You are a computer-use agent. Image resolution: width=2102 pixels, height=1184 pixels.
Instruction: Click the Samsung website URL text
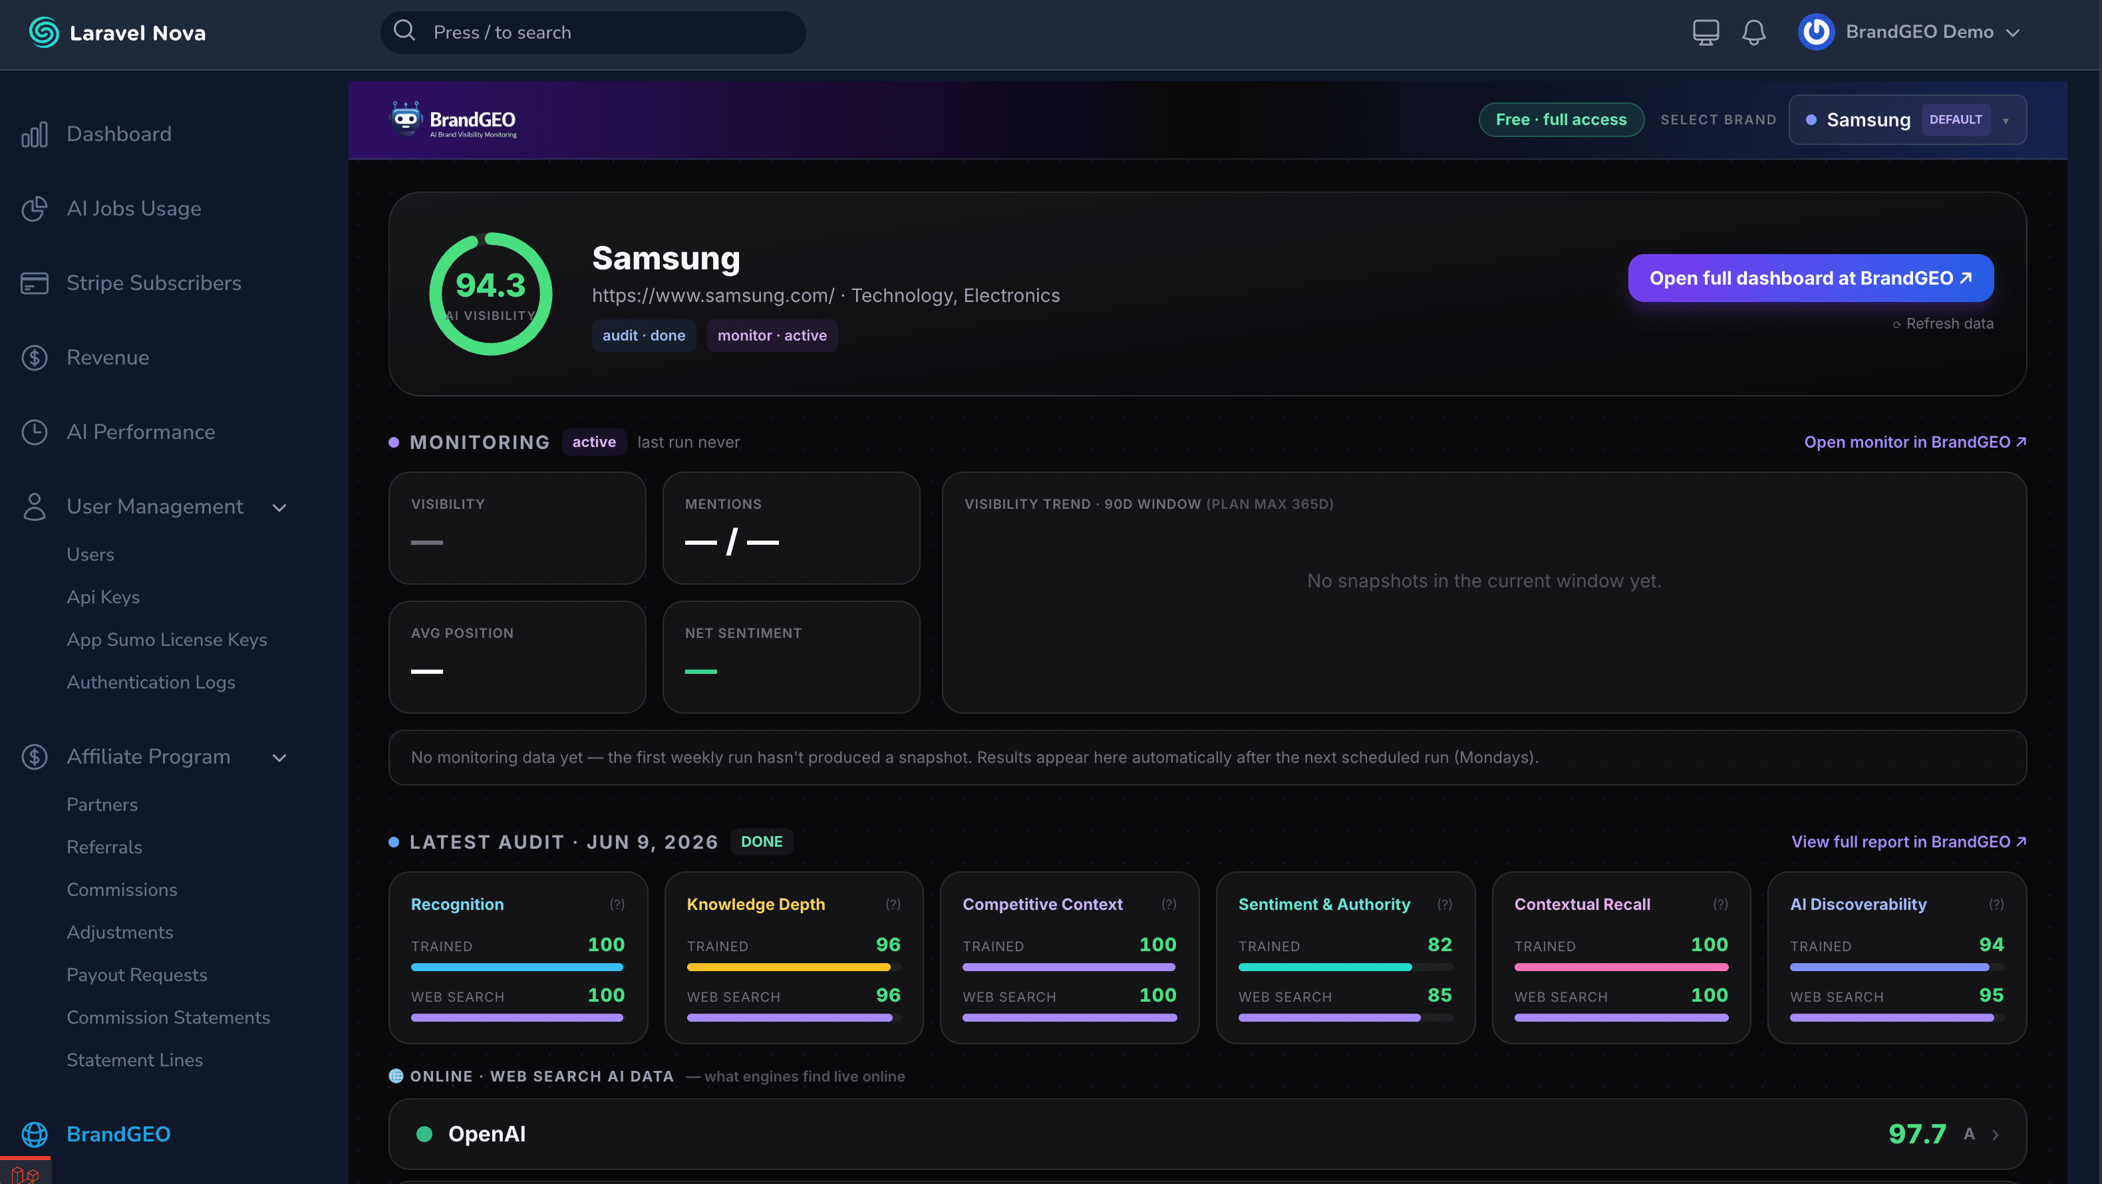[713, 295]
